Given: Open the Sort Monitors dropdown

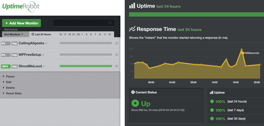Looking at the screenshot, I should [x=14, y=34].
